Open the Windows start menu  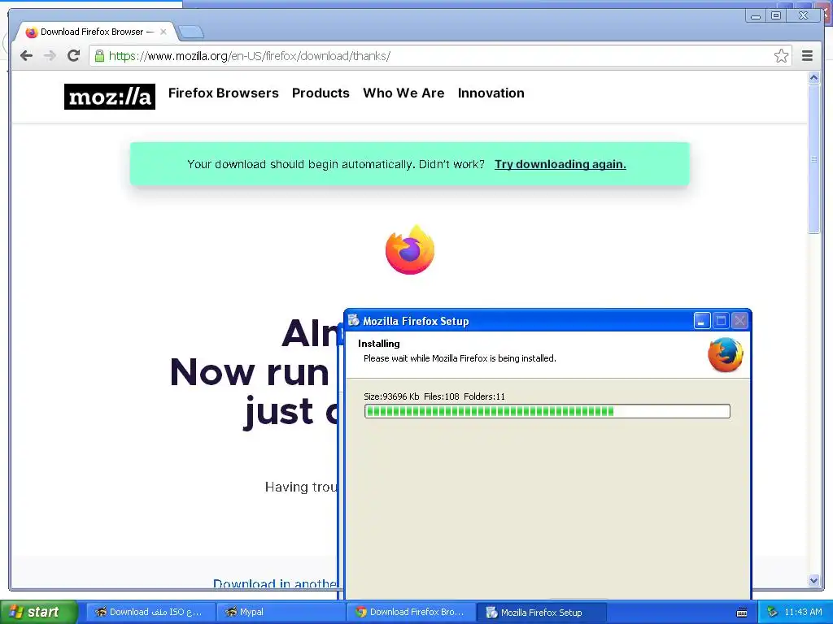point(39,612)
